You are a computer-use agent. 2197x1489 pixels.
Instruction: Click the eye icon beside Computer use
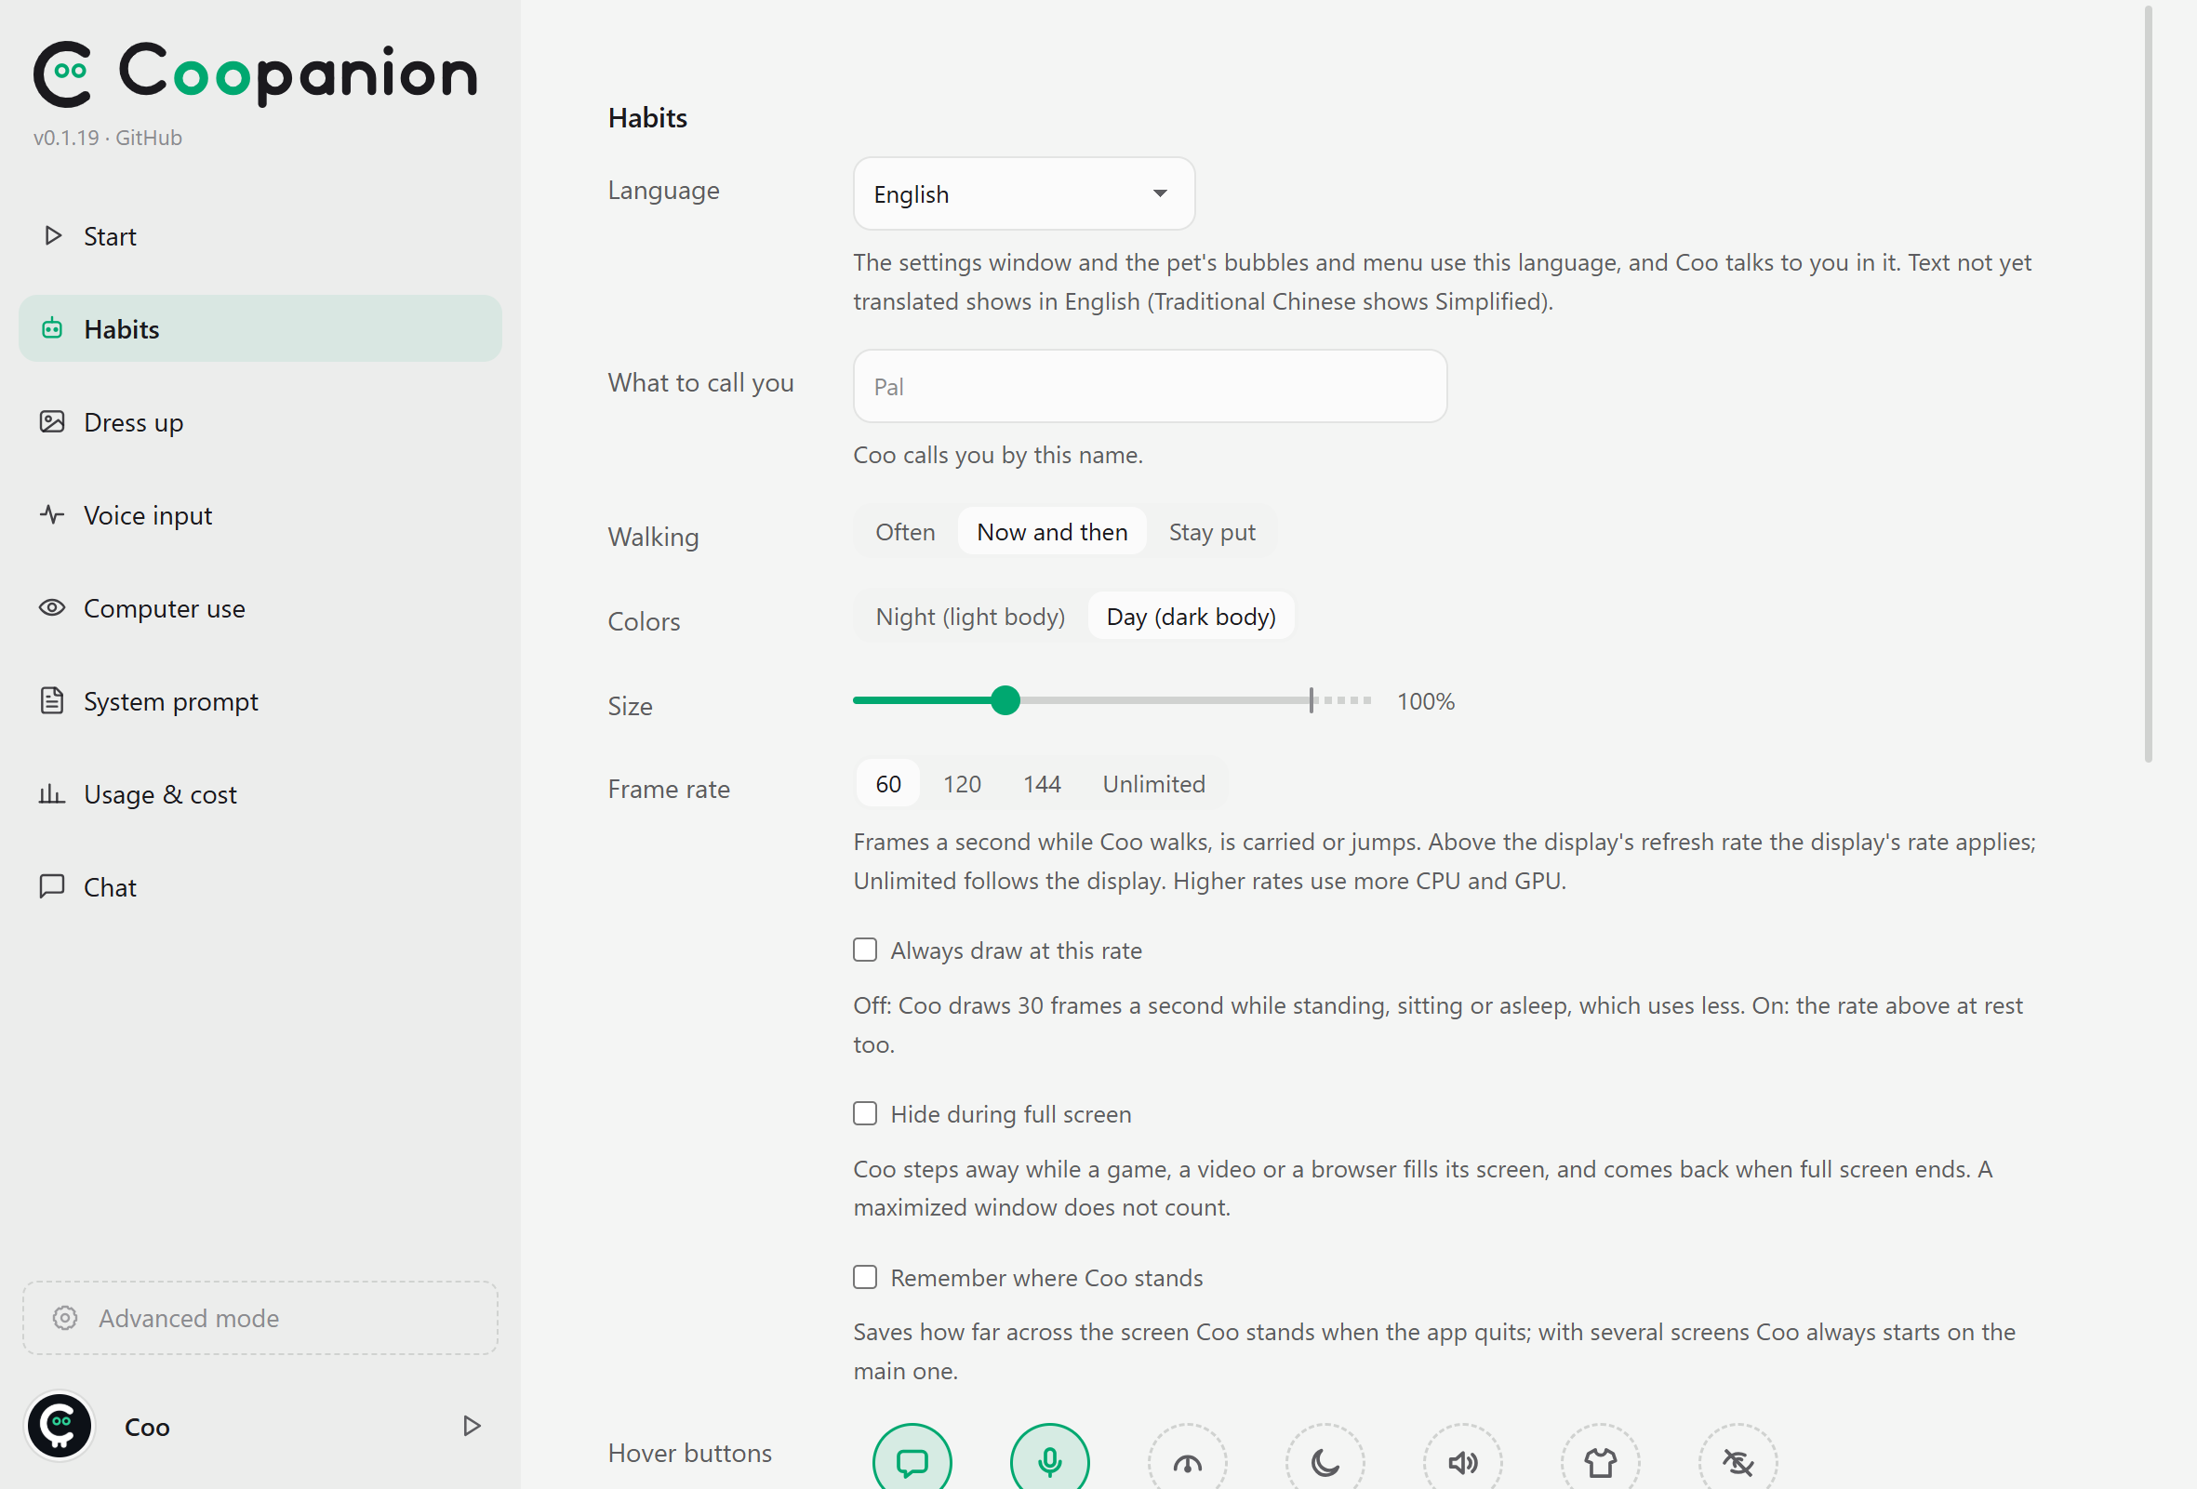pyautogui.click(x=52, y=607)
